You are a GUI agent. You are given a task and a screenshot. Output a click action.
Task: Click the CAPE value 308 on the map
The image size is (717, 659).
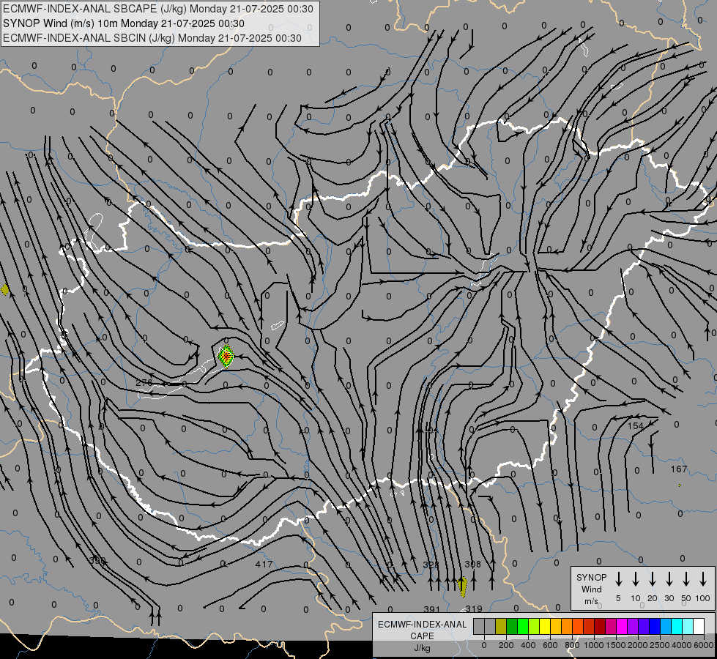(473, 564)
